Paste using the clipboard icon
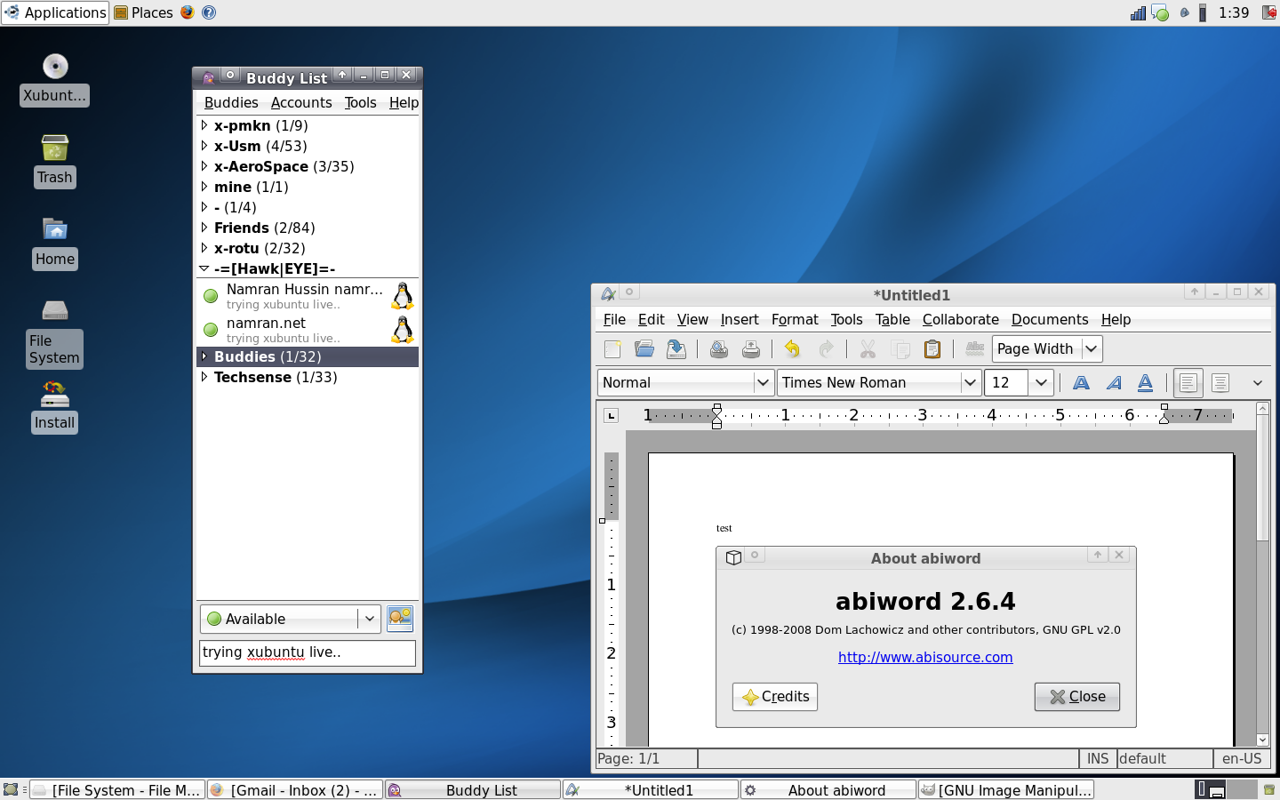Screen dimensions: 1280x800 (x=932, y=349)
